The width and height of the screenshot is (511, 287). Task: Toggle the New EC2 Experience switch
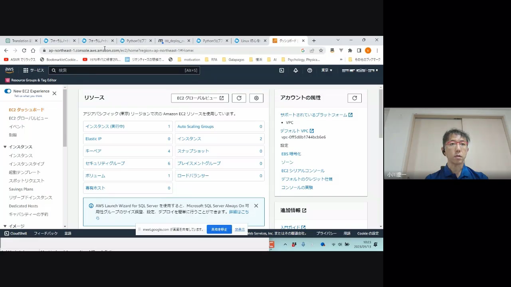tap(8, 91)
